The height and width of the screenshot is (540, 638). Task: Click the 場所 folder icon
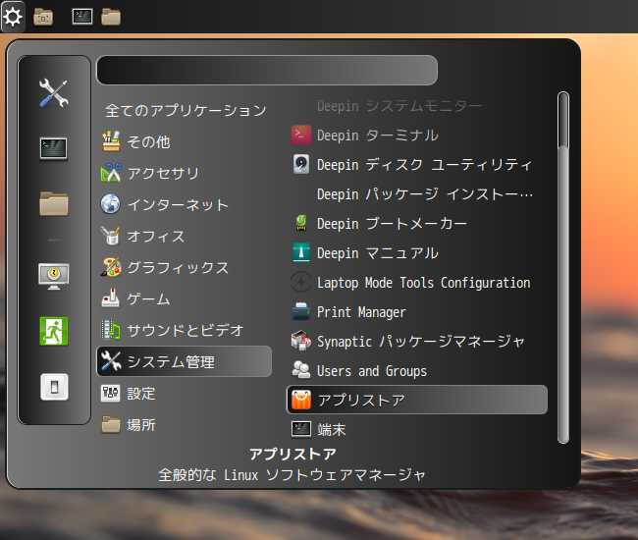click(111, 425)
